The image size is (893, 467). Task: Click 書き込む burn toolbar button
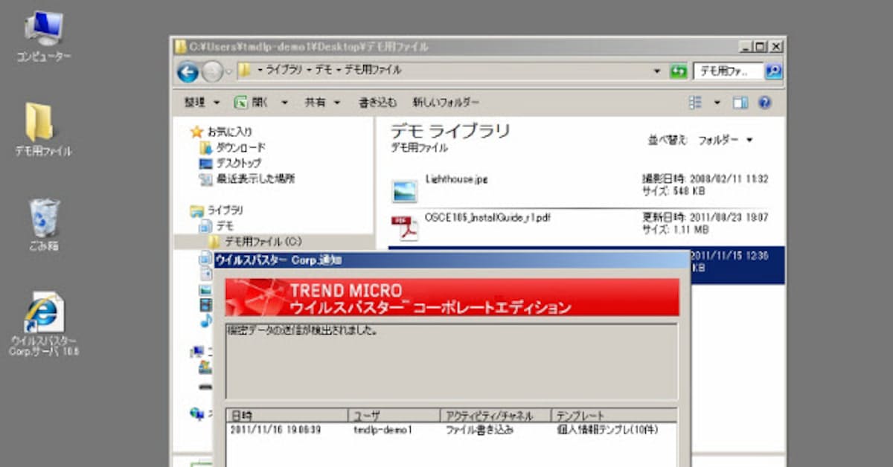pos(377,103)
